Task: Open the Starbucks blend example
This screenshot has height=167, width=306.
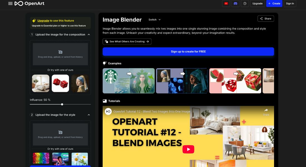Action: pyautogui.click(x=129, y=81)
